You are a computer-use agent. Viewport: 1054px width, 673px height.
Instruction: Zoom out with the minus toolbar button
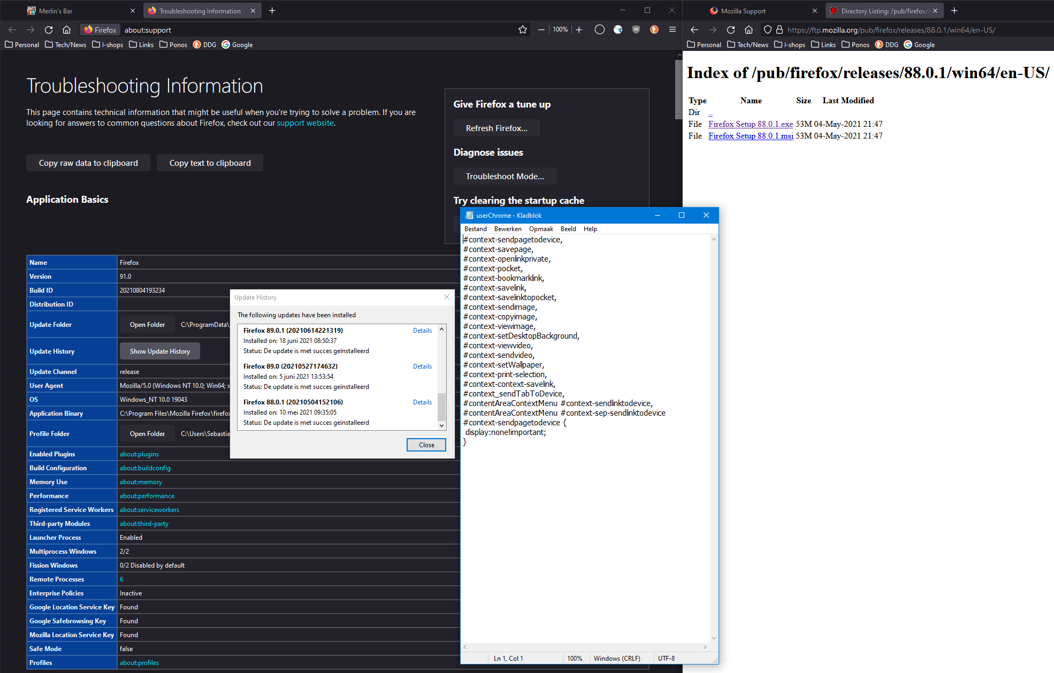tap(541, 30)
